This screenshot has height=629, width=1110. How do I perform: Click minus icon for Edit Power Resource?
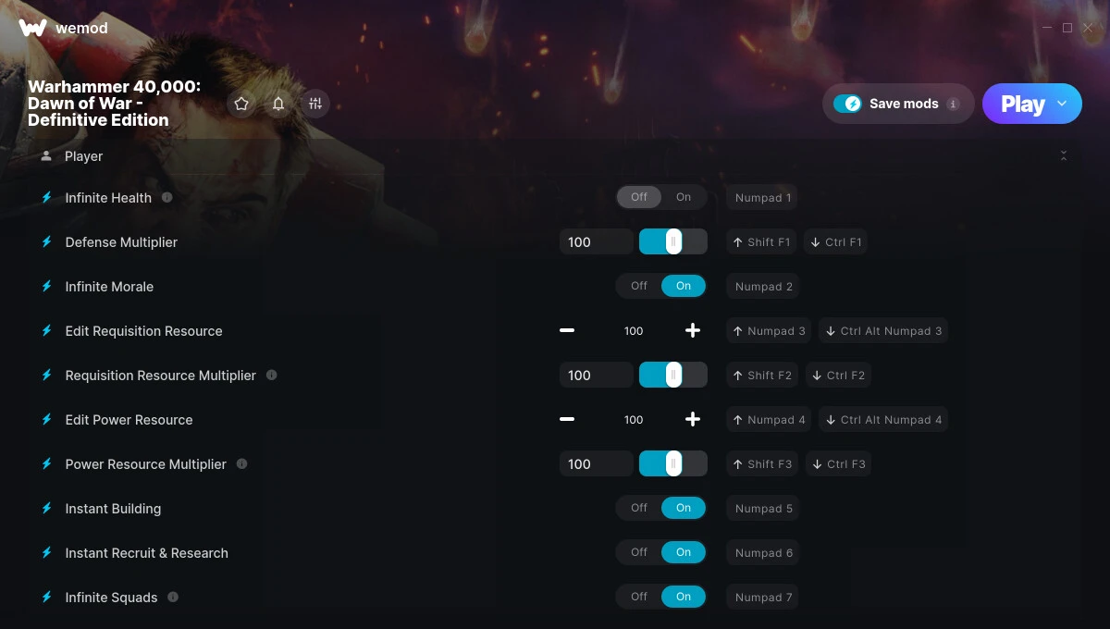tap(567, 419)
